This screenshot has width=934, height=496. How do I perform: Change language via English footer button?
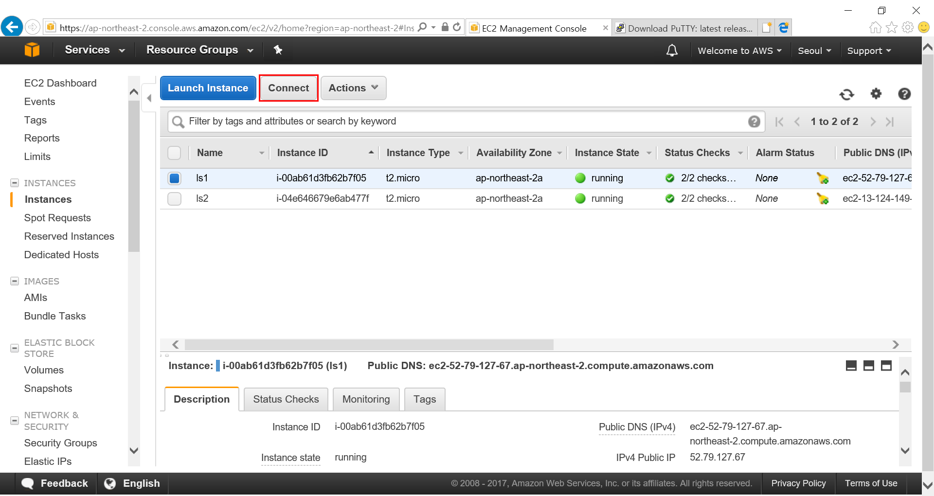click(133, 483)
